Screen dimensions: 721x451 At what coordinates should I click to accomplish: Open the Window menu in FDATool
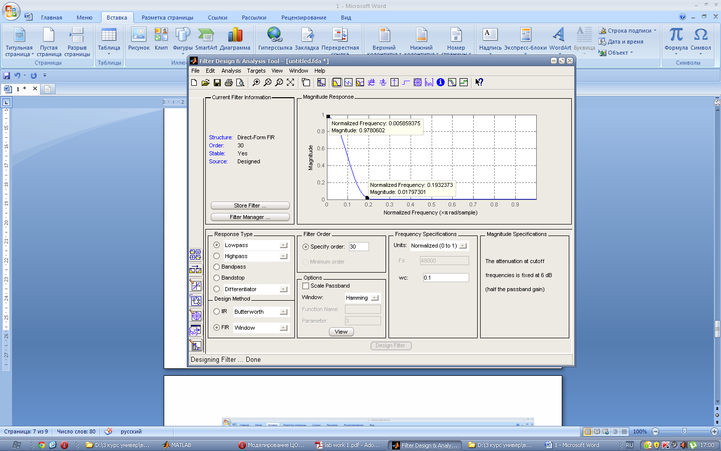coord(298,71)
